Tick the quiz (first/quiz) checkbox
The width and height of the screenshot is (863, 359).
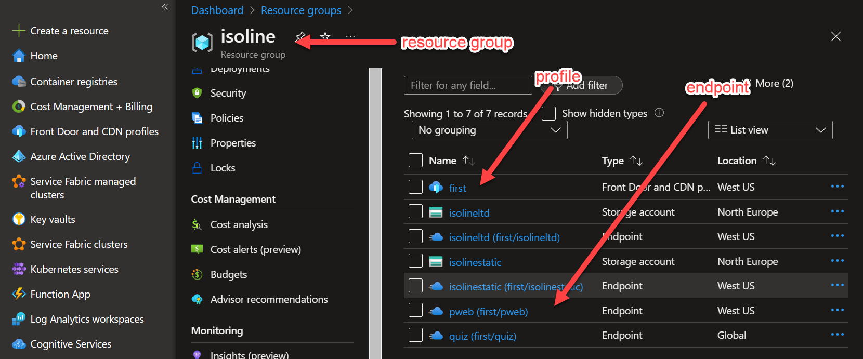(x=415, y=335)
